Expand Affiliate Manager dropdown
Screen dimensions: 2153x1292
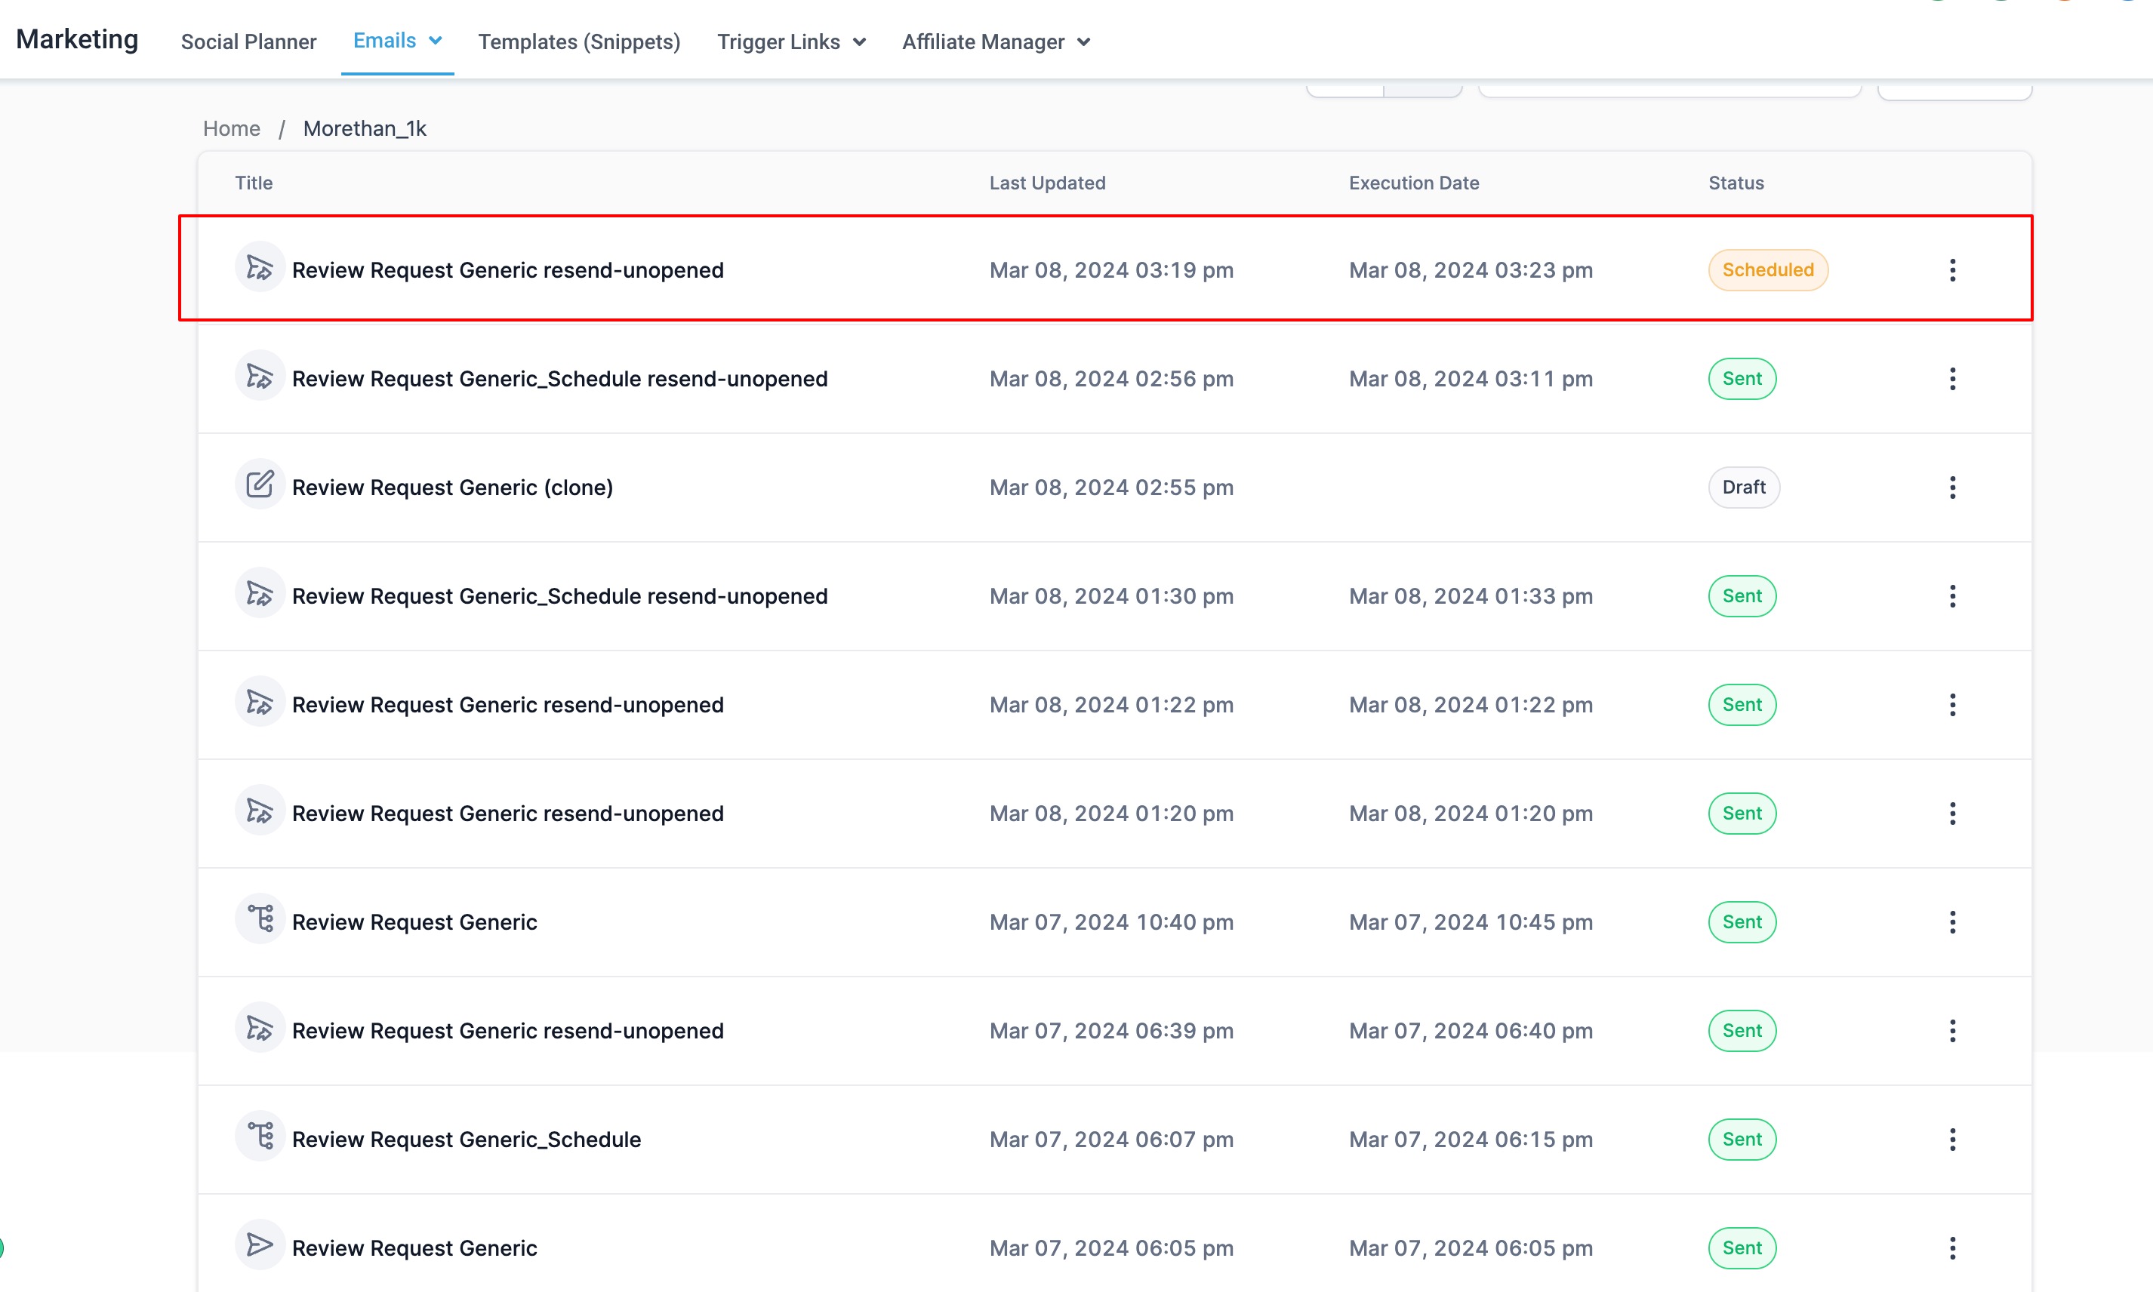tap(995, 42)
